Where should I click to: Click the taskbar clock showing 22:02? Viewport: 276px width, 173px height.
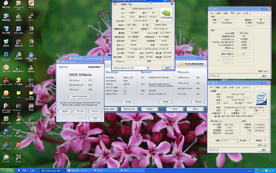click(271, 171)
